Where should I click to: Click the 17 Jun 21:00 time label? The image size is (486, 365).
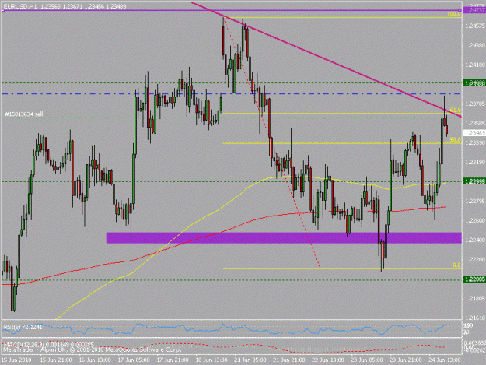click(x=173, y=360)
